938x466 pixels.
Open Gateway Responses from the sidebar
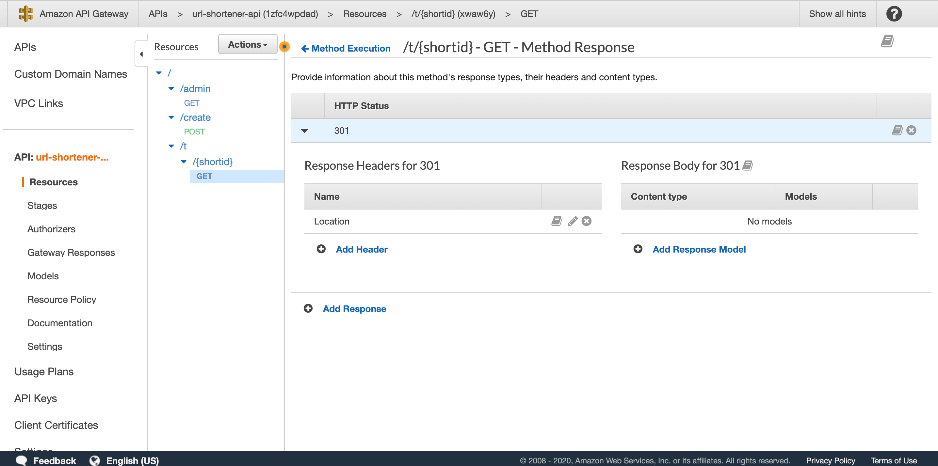[x=71, y=252]
